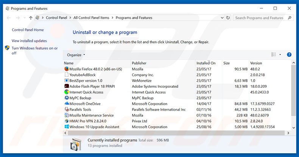Click All Control Panel Items breadcrumb
This screenshot has width=299, height=157.
point(91,18)
